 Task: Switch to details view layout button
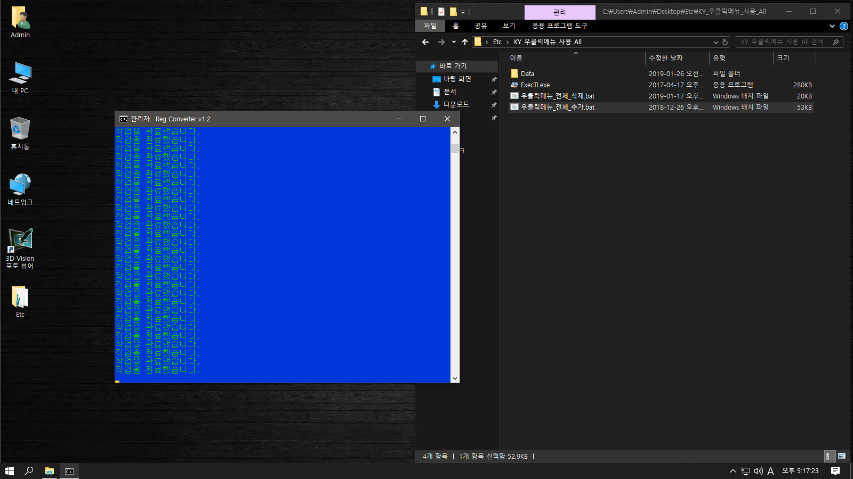830,456
